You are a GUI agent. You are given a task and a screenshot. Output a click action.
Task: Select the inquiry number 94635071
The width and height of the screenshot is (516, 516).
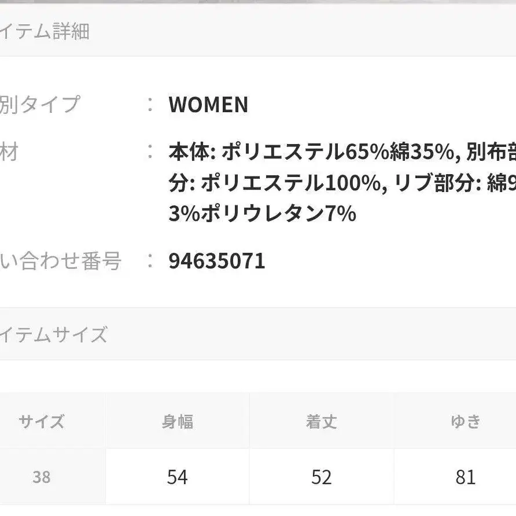(x=217, y=261)
